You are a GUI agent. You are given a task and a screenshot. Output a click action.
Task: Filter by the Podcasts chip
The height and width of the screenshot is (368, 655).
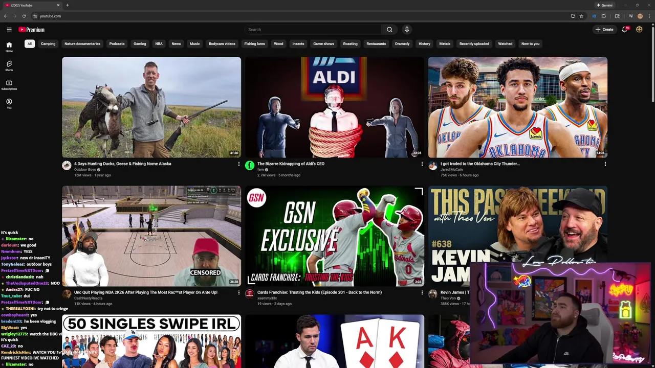[x=117, y=44]
